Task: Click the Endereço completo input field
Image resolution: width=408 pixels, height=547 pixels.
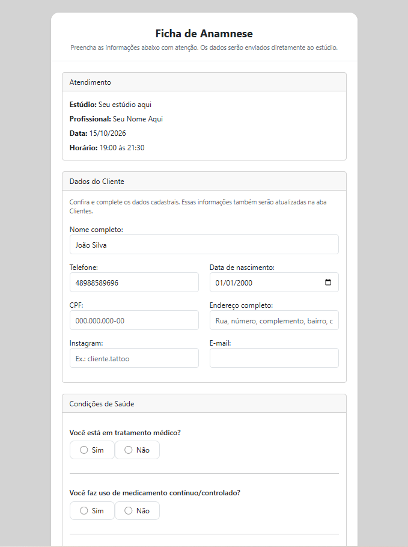Action: [x=274, y=320]
